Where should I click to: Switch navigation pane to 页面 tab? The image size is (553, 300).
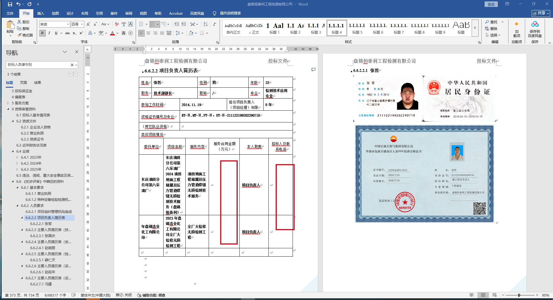24,82
